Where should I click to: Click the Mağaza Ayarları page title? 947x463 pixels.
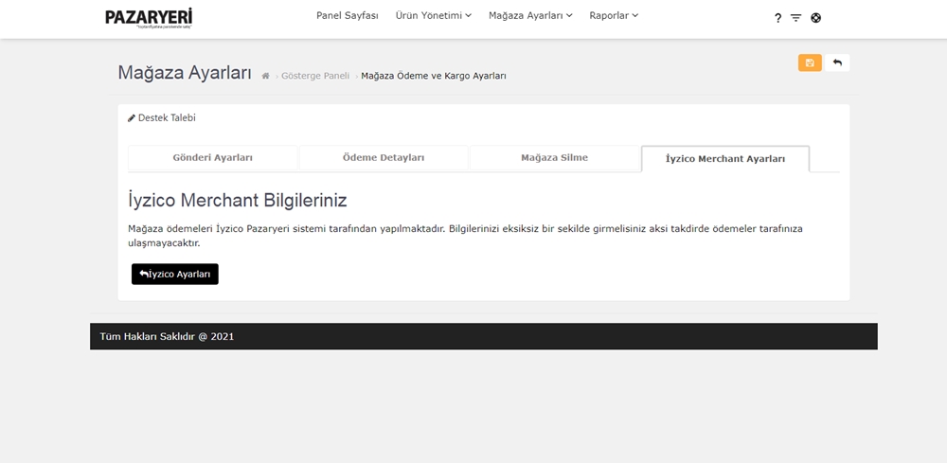coord(185,73)
